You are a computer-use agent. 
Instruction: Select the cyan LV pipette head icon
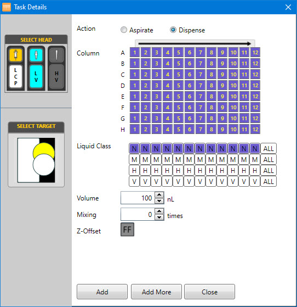[x=36, y=54]
